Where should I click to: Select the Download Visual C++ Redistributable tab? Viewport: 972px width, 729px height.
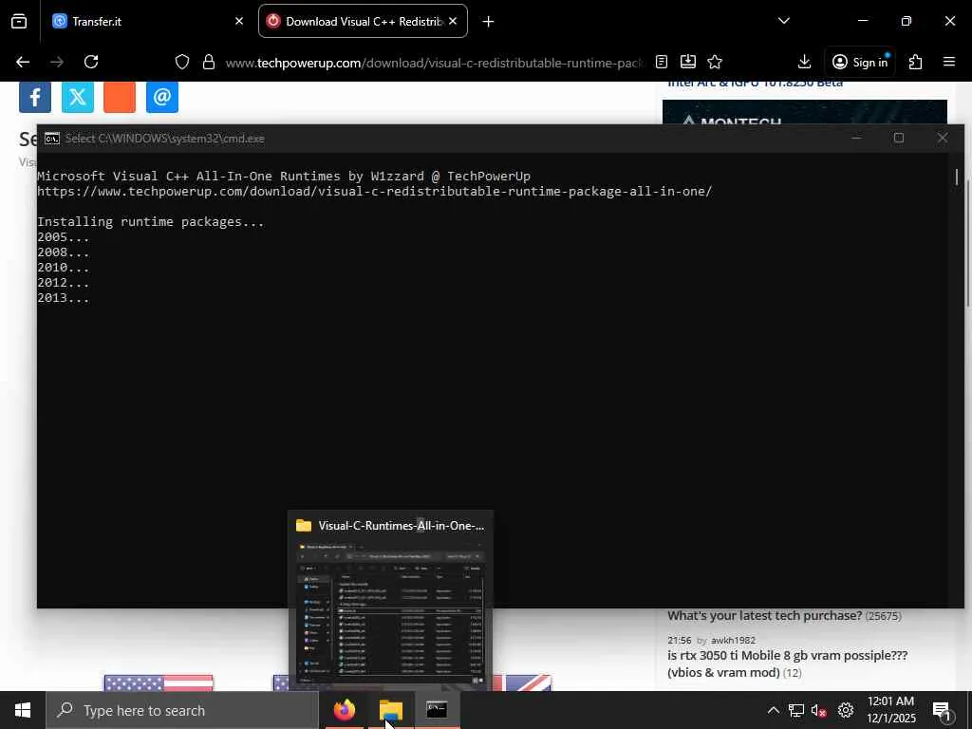coord(363,22)
